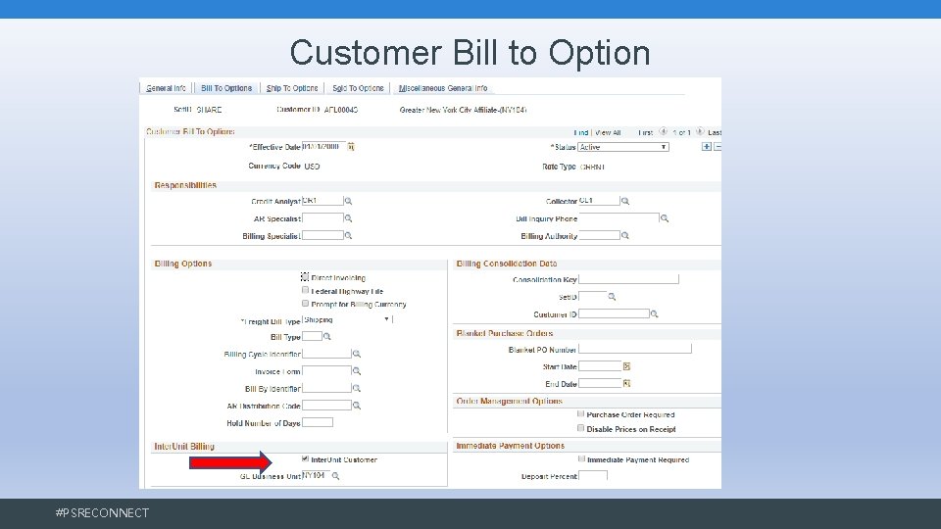Switch to the Ship To Options tab

pyautogui.click(x=292, y=88)
